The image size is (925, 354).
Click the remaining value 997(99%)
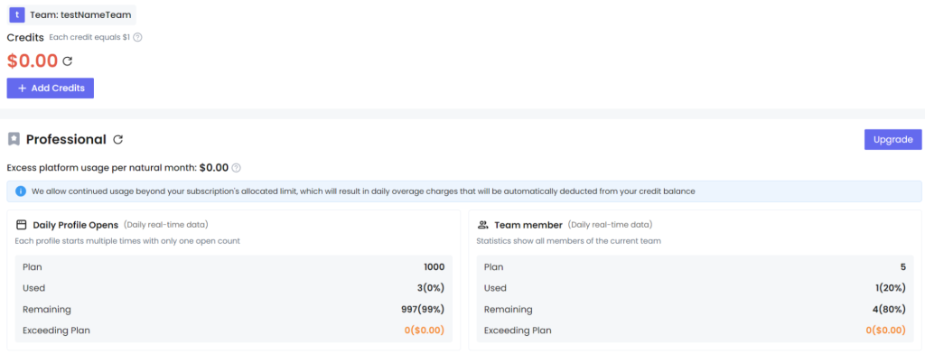click(423, 309)
